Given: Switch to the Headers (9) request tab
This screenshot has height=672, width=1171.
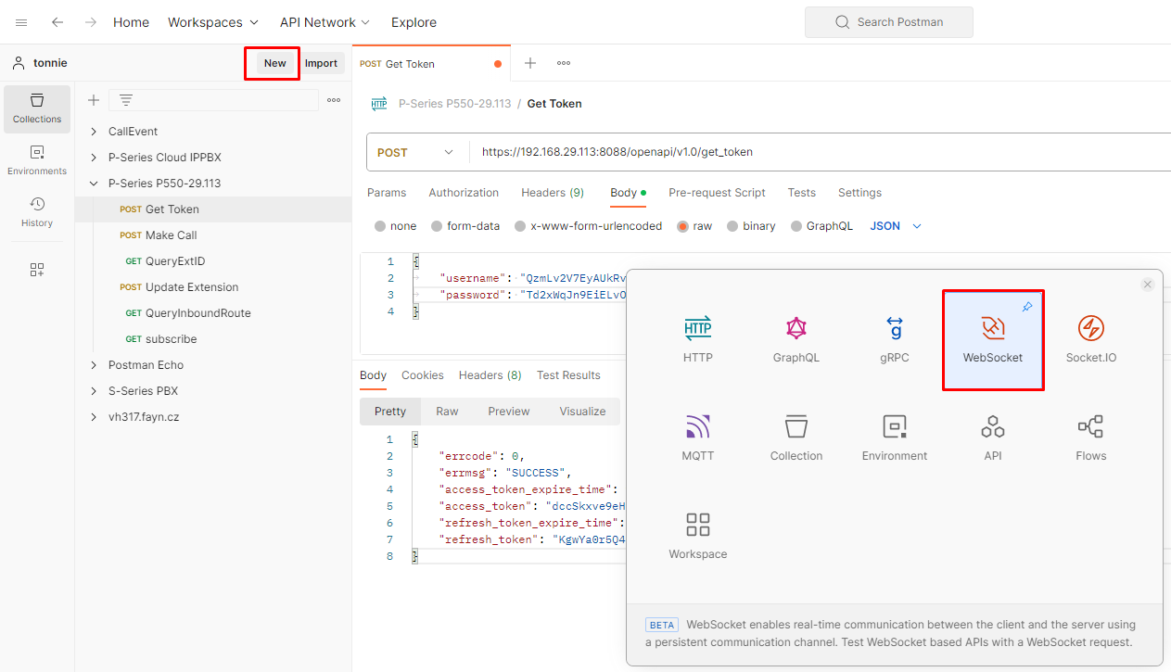Looking at the screenshot, I should (553, 193).
